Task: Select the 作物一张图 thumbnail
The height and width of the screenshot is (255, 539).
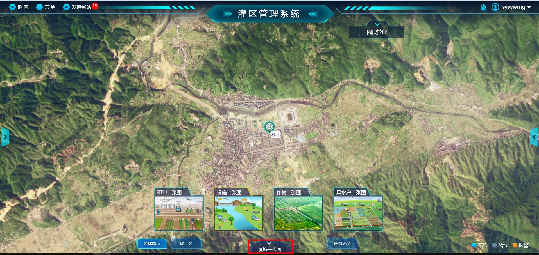Action: [298, 210]
